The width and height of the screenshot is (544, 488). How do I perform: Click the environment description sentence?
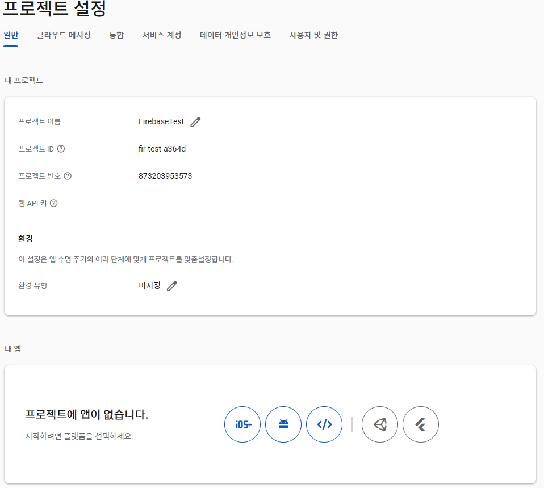pyautogui.click(x=125, y=259)
